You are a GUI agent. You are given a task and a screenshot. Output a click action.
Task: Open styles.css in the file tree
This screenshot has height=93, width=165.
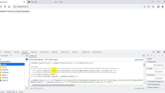click(5, 80)
